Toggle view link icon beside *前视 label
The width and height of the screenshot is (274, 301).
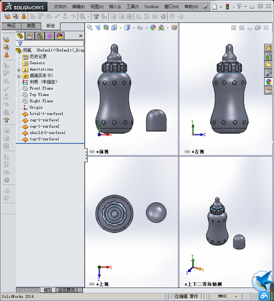coord(92,152)
